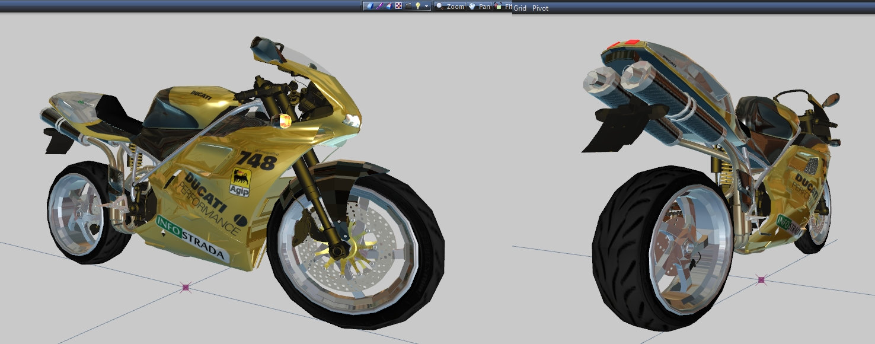Click the purple wireframe line icon
The image size is (875, 344).
(380, 6)
